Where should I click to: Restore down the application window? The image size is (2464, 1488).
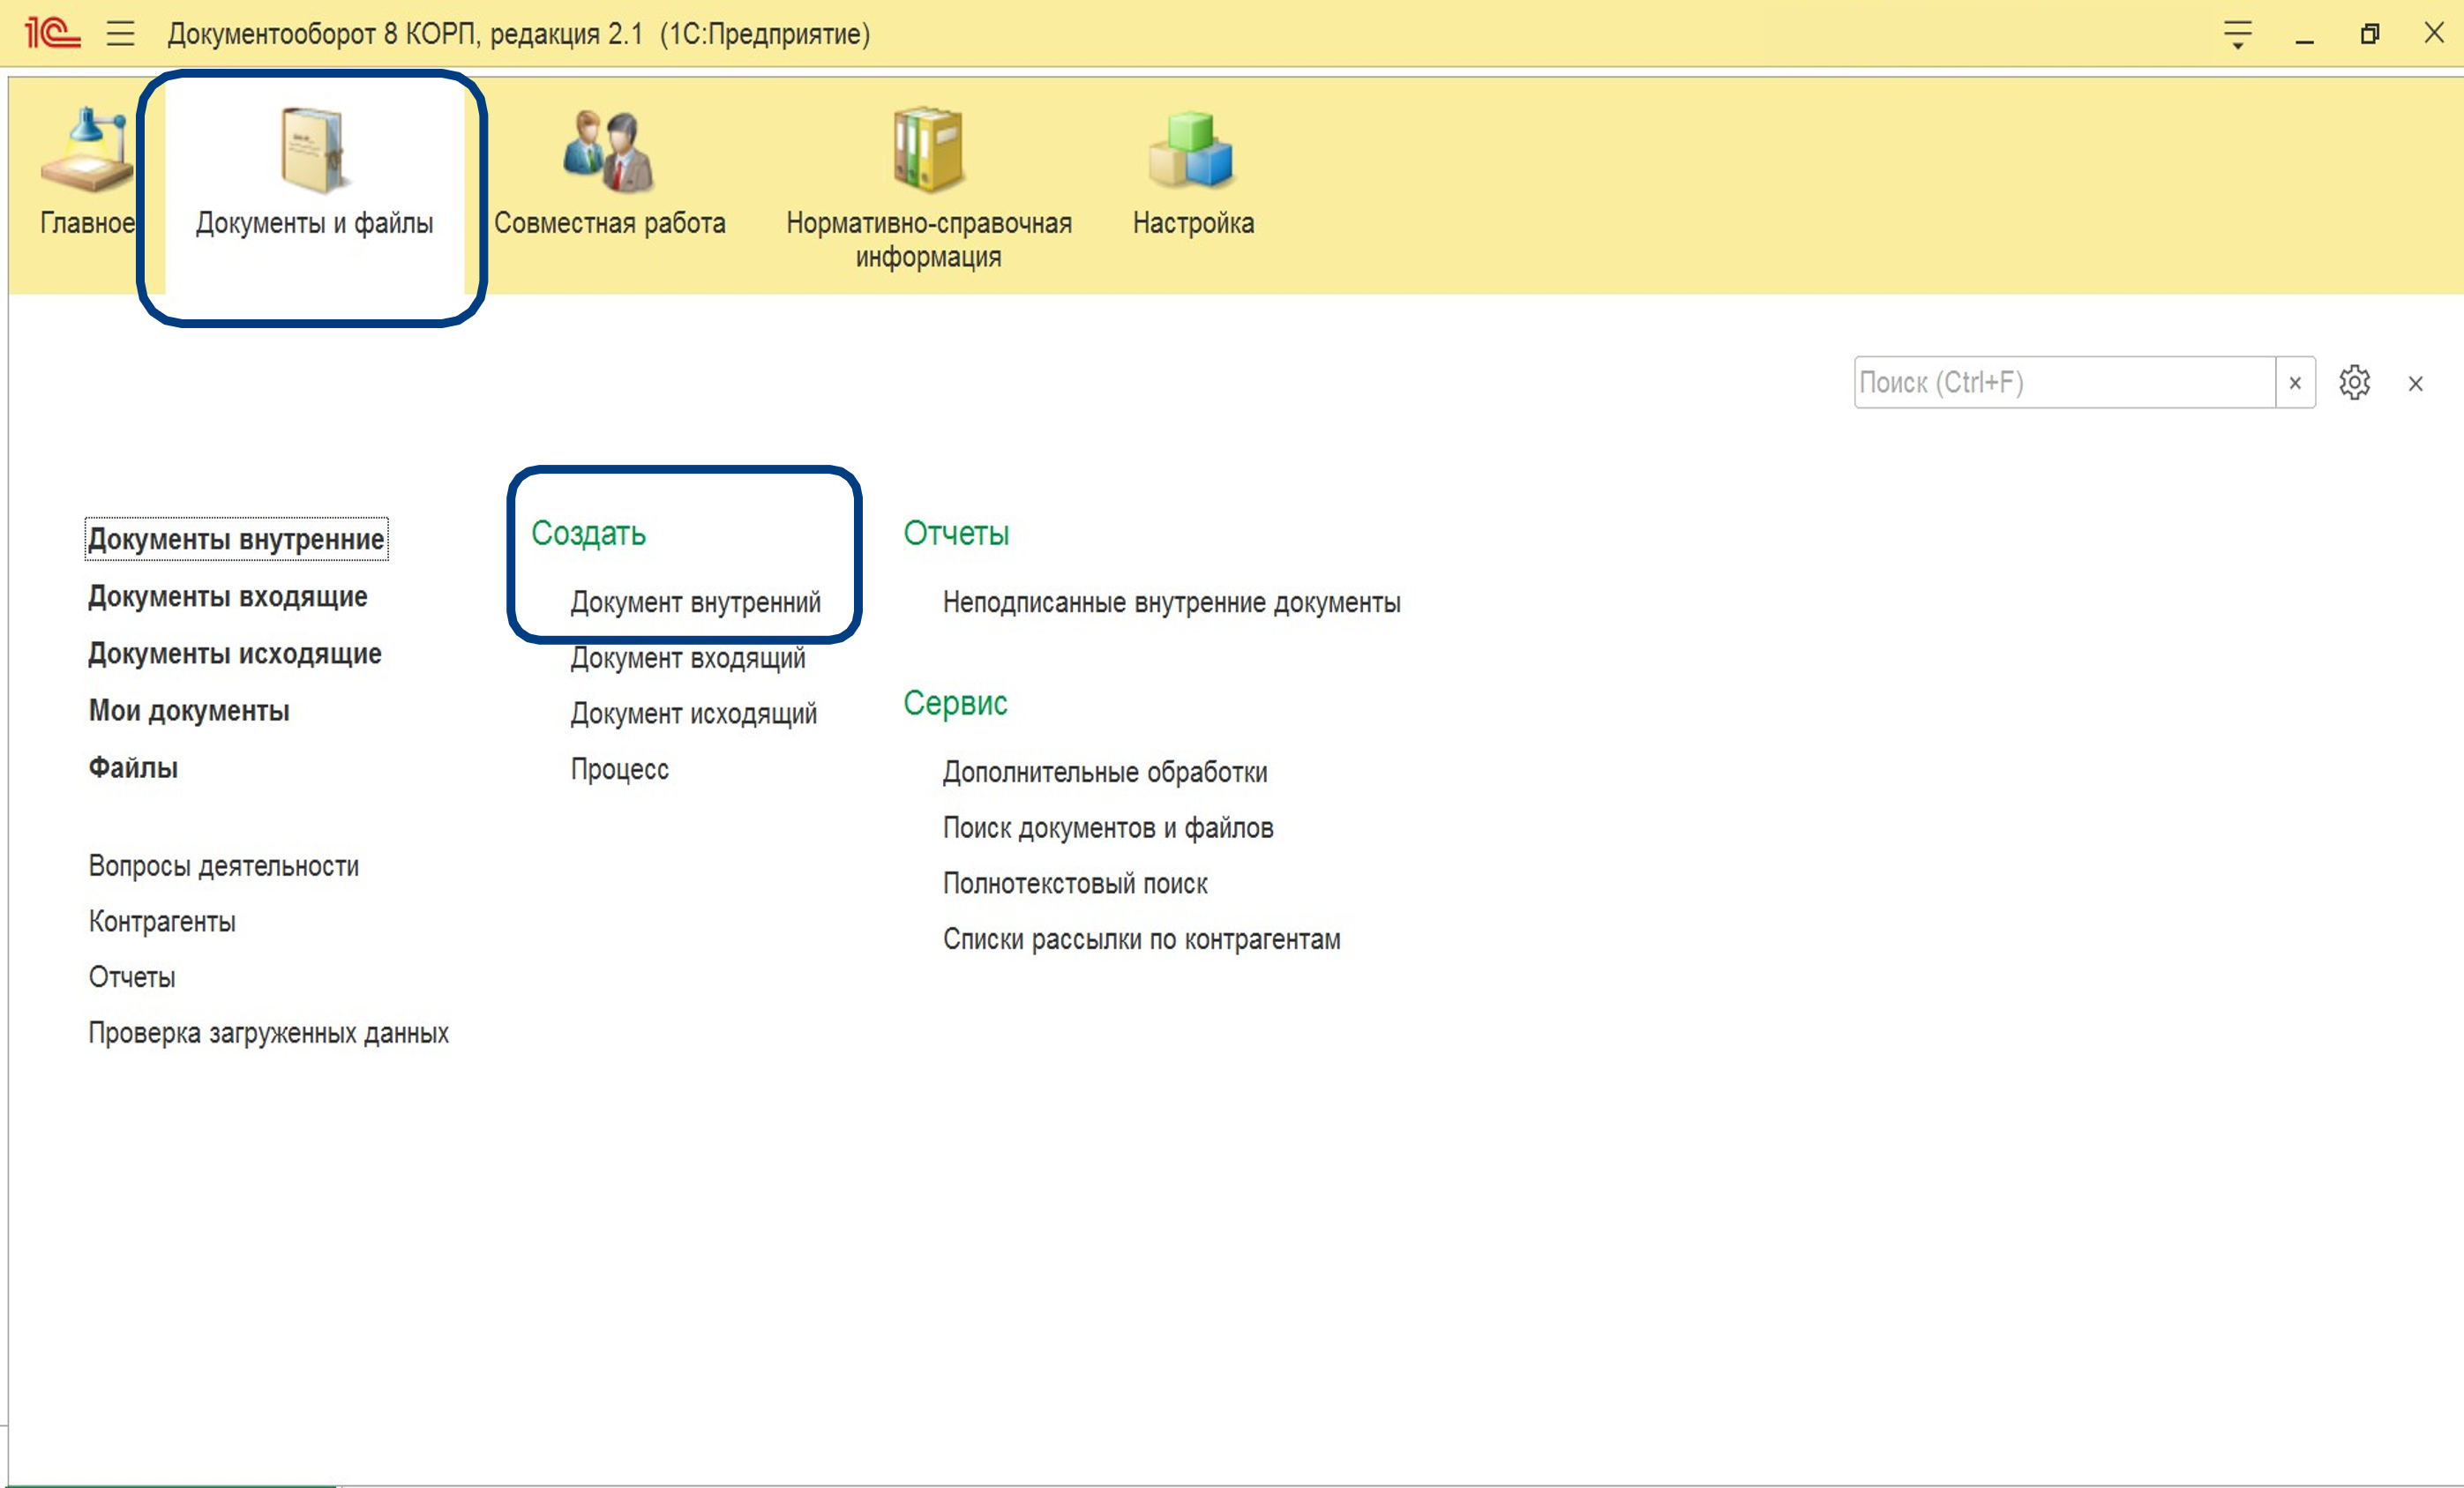(x=2369, y=35)
